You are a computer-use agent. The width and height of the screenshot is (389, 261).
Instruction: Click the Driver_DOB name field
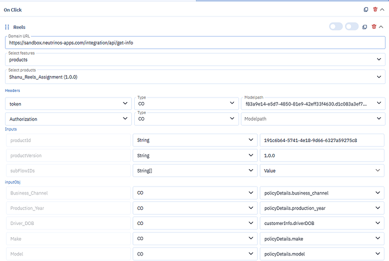click(68, 223)
